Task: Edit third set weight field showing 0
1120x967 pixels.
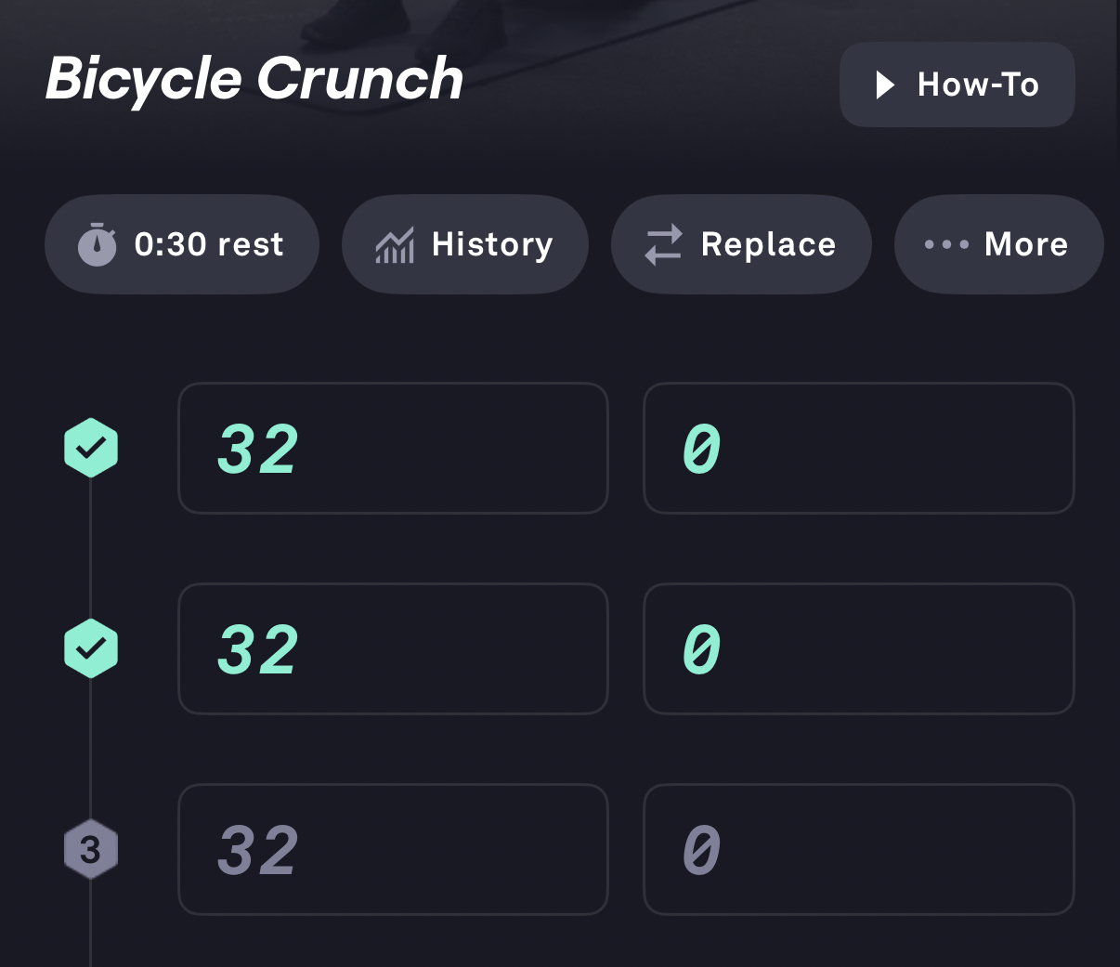Action: pos(858,849)
